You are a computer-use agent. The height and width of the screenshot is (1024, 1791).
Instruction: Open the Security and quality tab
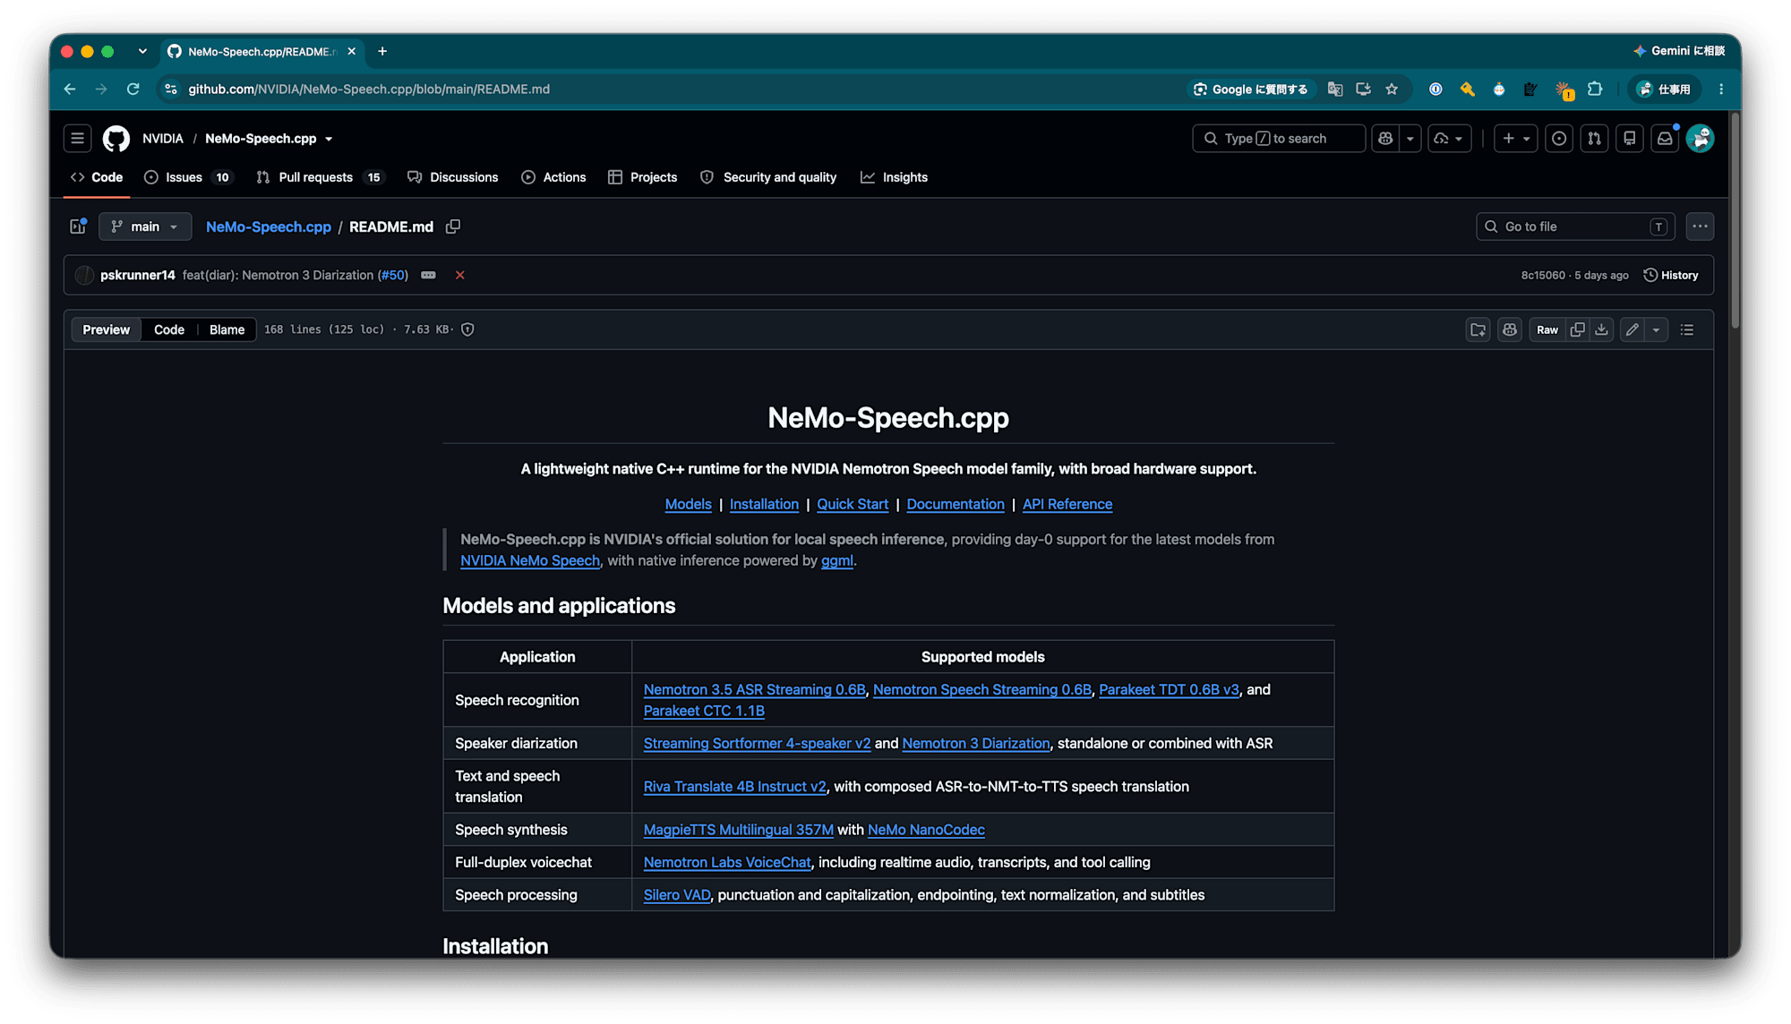[769, 177]
